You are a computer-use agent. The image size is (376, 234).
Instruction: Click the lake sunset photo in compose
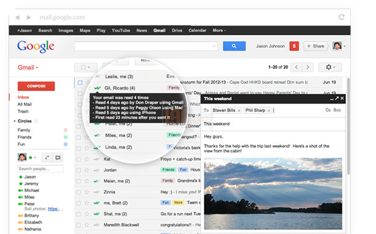[x=273, y=194]
